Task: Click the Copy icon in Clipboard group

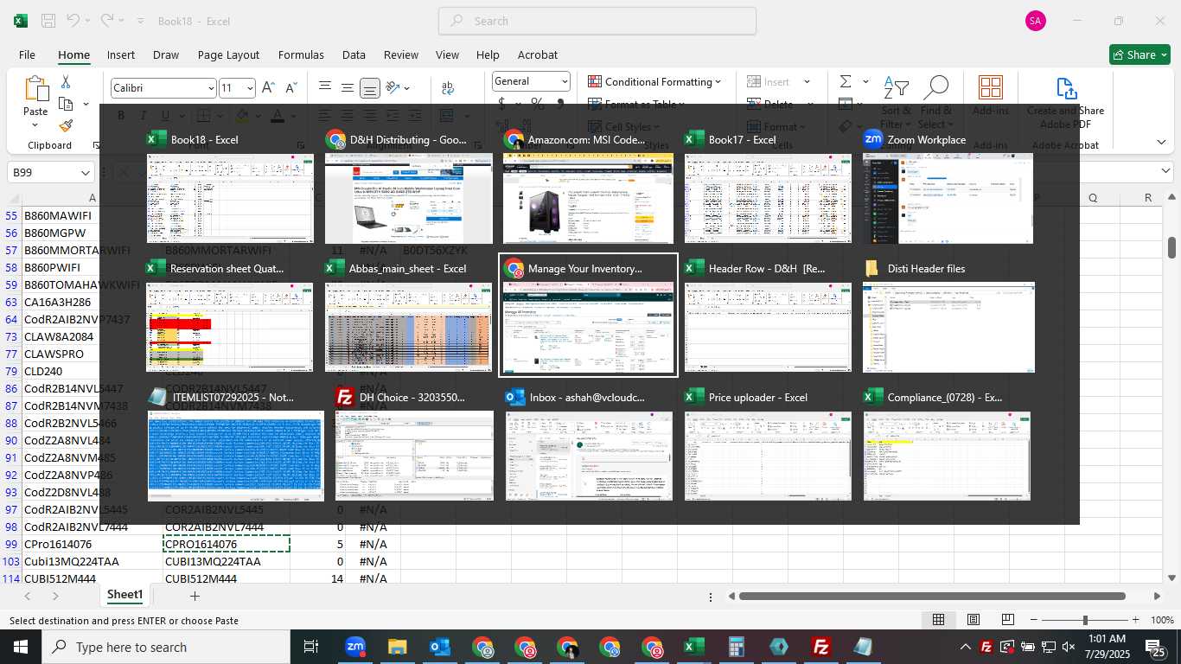Action: [x=66, y=104]
